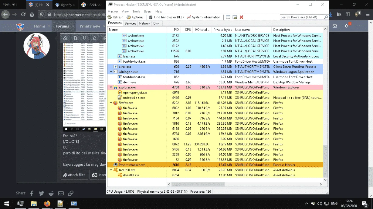The image size is (373, 209).
Task: Sort by the CPU column header
Action: coord(187,30)
